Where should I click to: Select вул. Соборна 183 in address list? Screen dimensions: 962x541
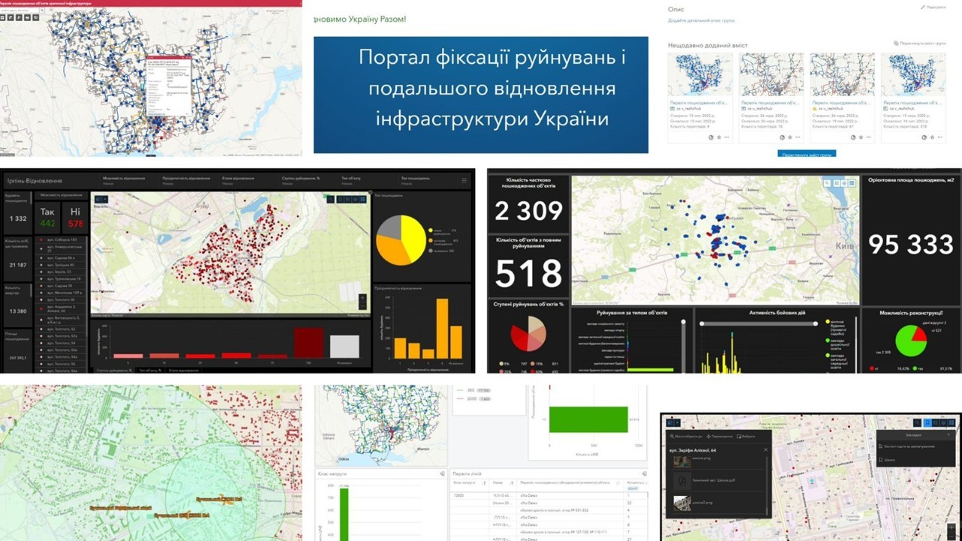[x=61, y=240]
